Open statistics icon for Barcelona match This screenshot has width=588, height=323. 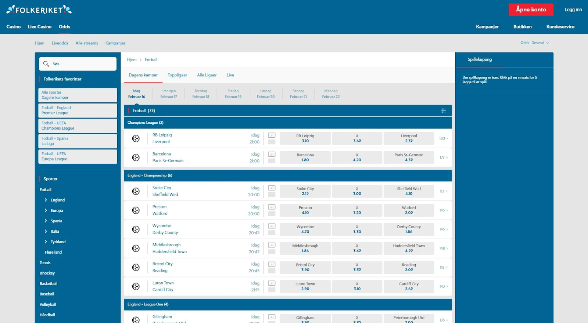[272, 155]
